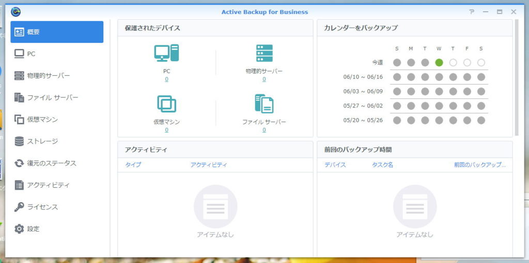This screenshot has height=263, width=529.
Task: Click the 06/10 ~ 06/16 week label
Action: click(363, 77)
